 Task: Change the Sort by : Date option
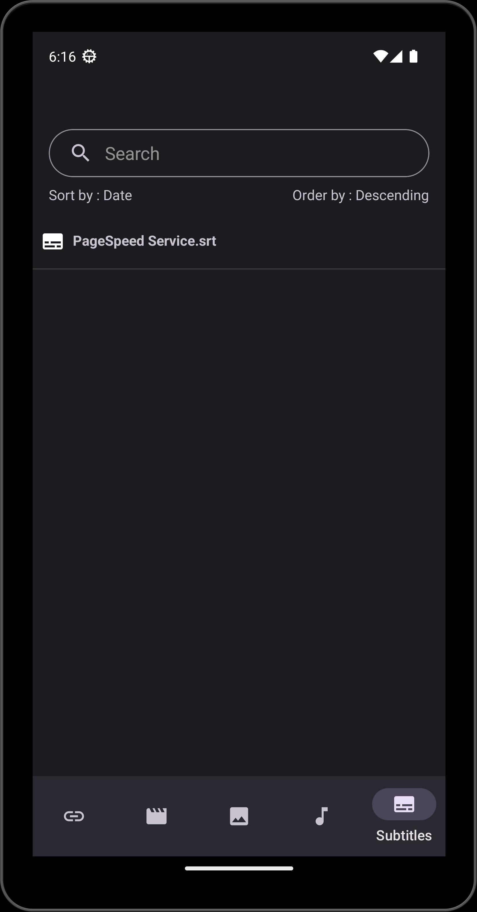(90, 196)
